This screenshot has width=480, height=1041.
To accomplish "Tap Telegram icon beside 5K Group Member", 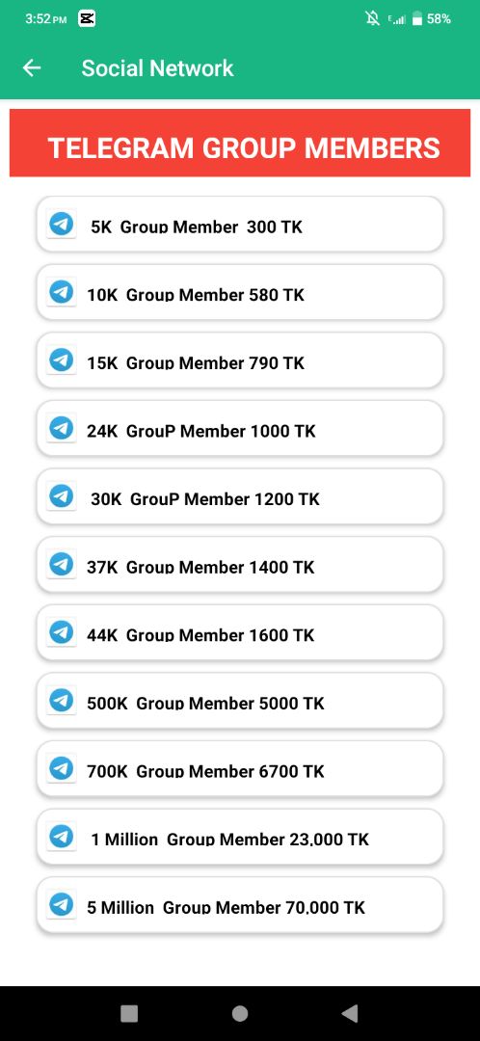I will click(62, 224).
